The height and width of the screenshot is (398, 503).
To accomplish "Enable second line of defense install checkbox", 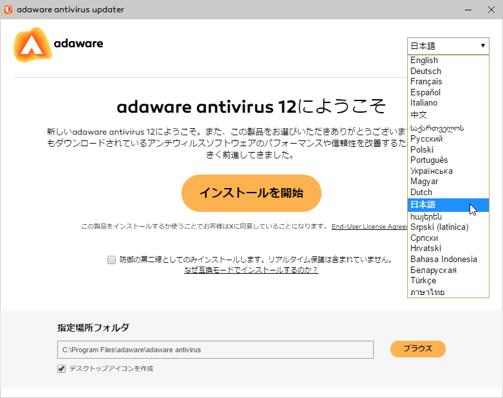I will pos(112,260).
